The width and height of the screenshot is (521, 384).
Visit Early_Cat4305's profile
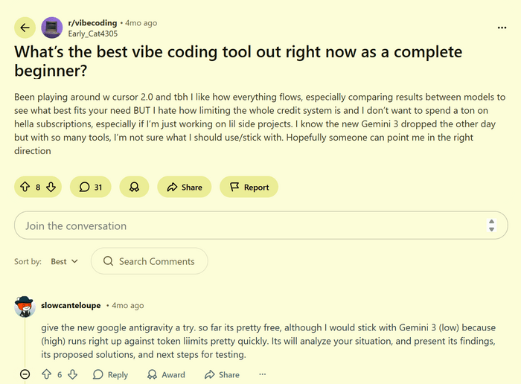92,33
